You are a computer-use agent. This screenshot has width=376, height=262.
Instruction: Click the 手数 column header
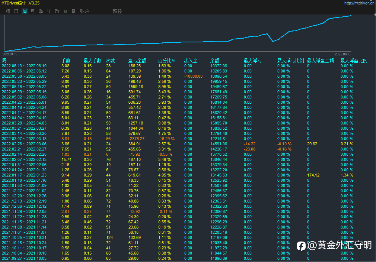click(66, 61)
